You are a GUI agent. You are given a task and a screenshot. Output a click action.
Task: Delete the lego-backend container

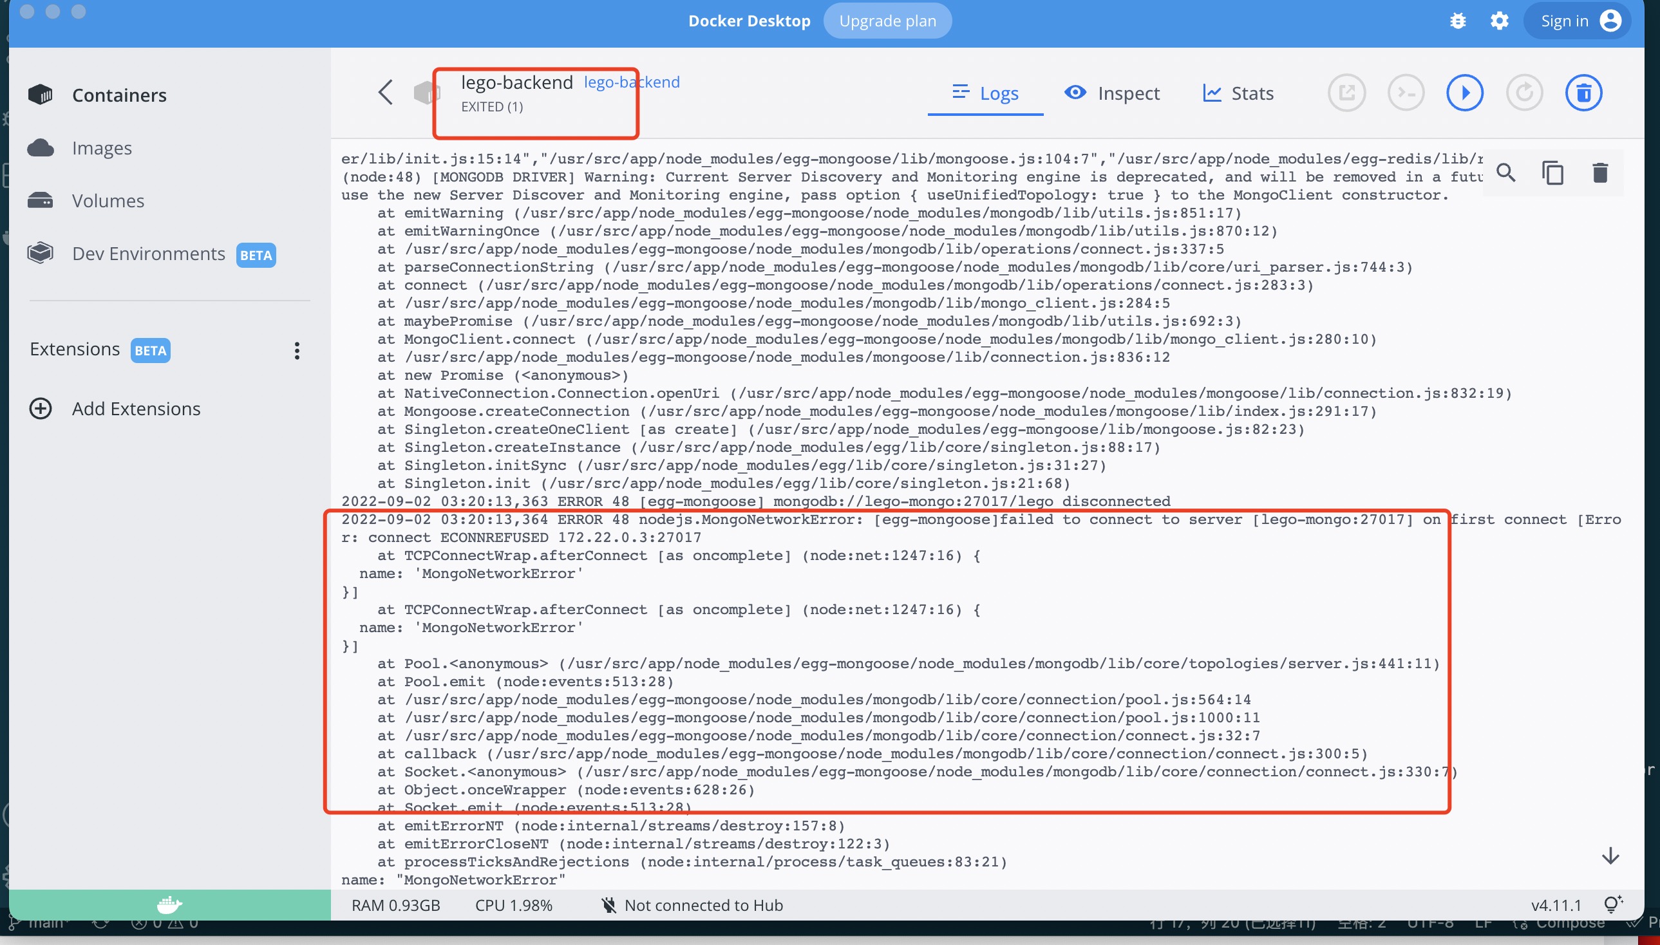tap(1583, 93)
